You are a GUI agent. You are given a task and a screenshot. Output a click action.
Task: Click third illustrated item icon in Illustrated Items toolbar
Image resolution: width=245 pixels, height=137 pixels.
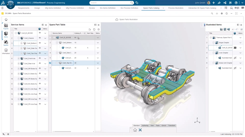[229, 29]
